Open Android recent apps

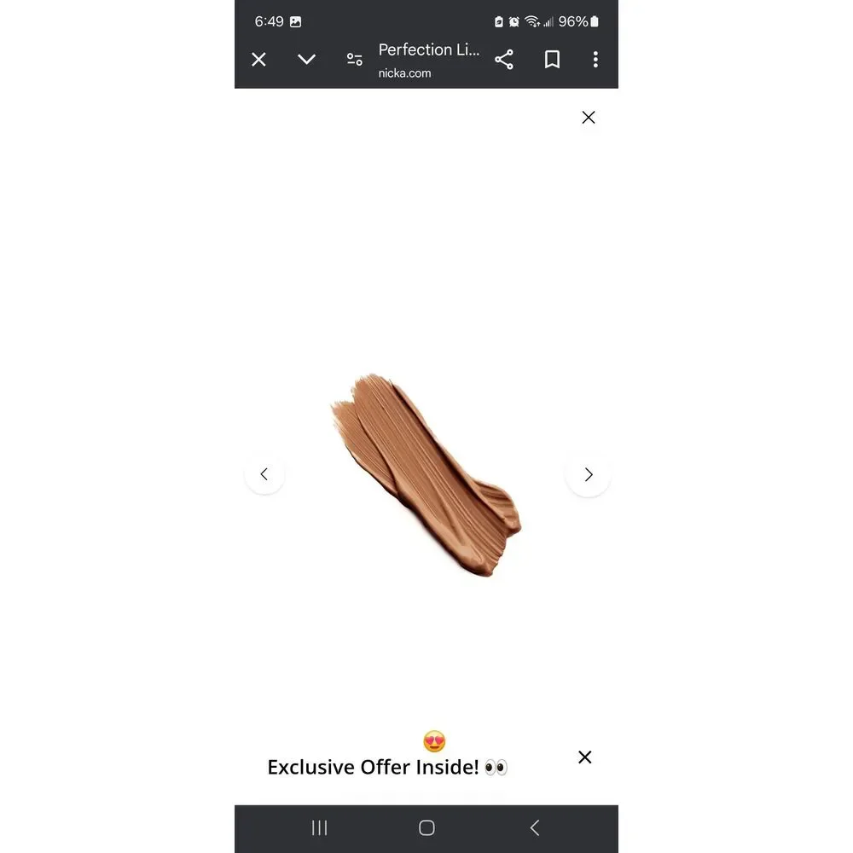(x=319, y=828)
